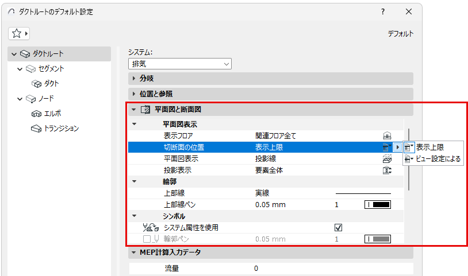The height and width of the screenshot is (276, 468).
Task: Collapse the 平面図表示 group
Action: pos(135,124)
